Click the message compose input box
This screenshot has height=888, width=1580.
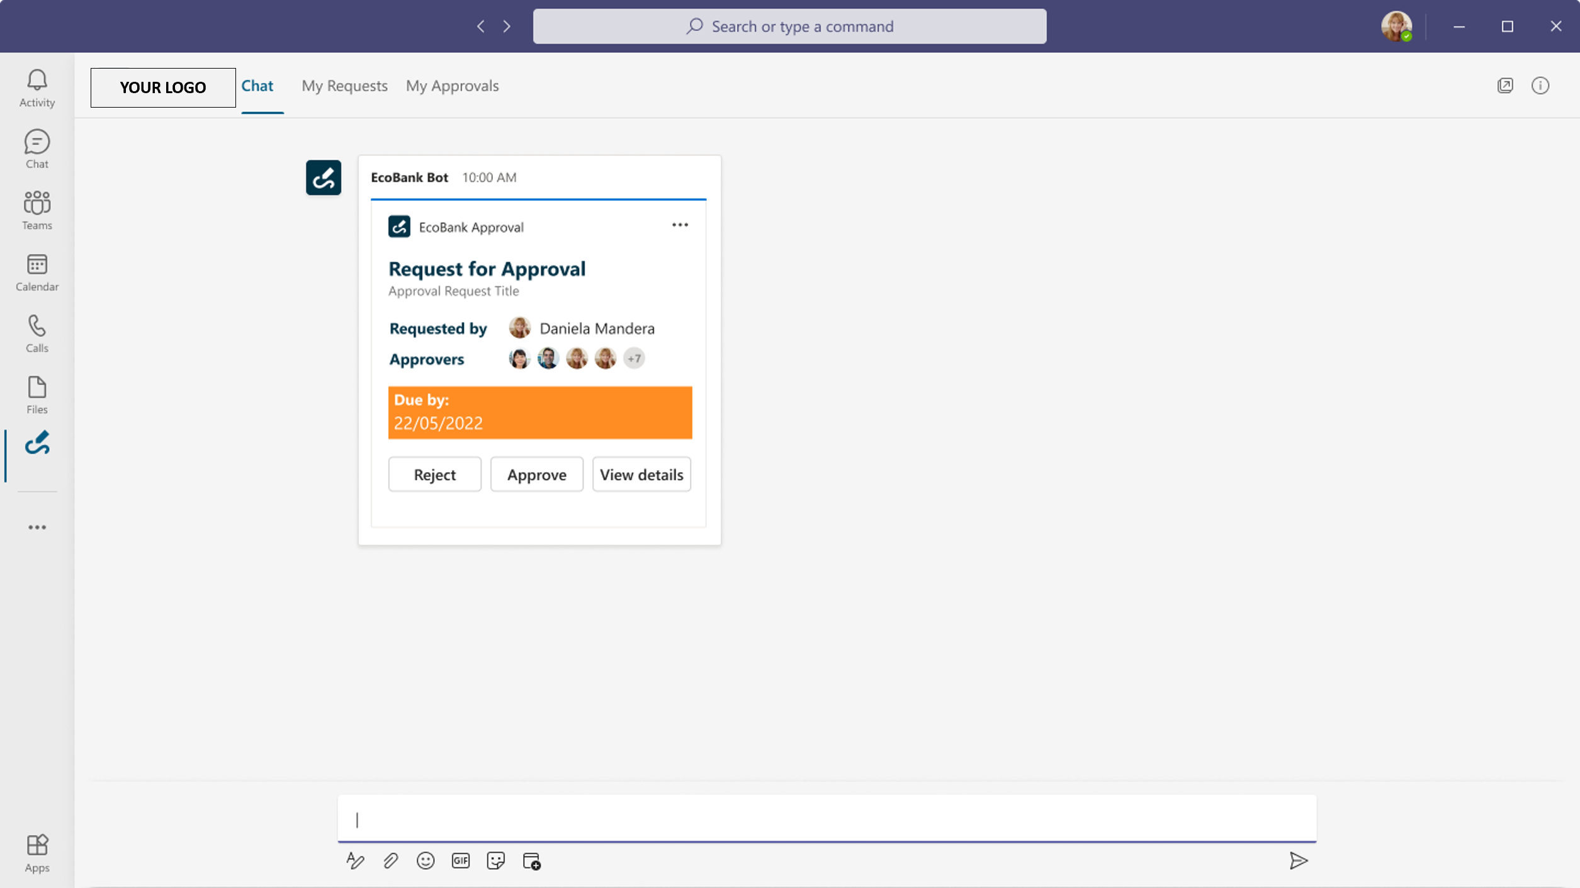pos(826,819)
